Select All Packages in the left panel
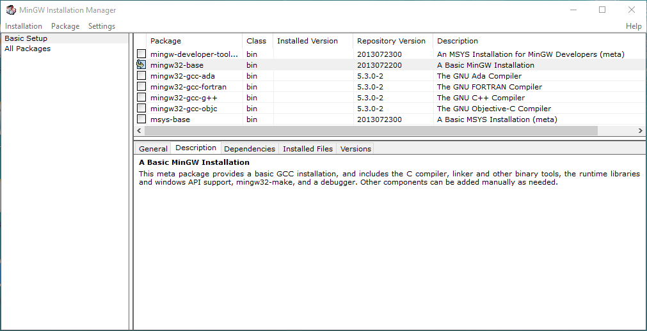647x331 pixels. 28,49
